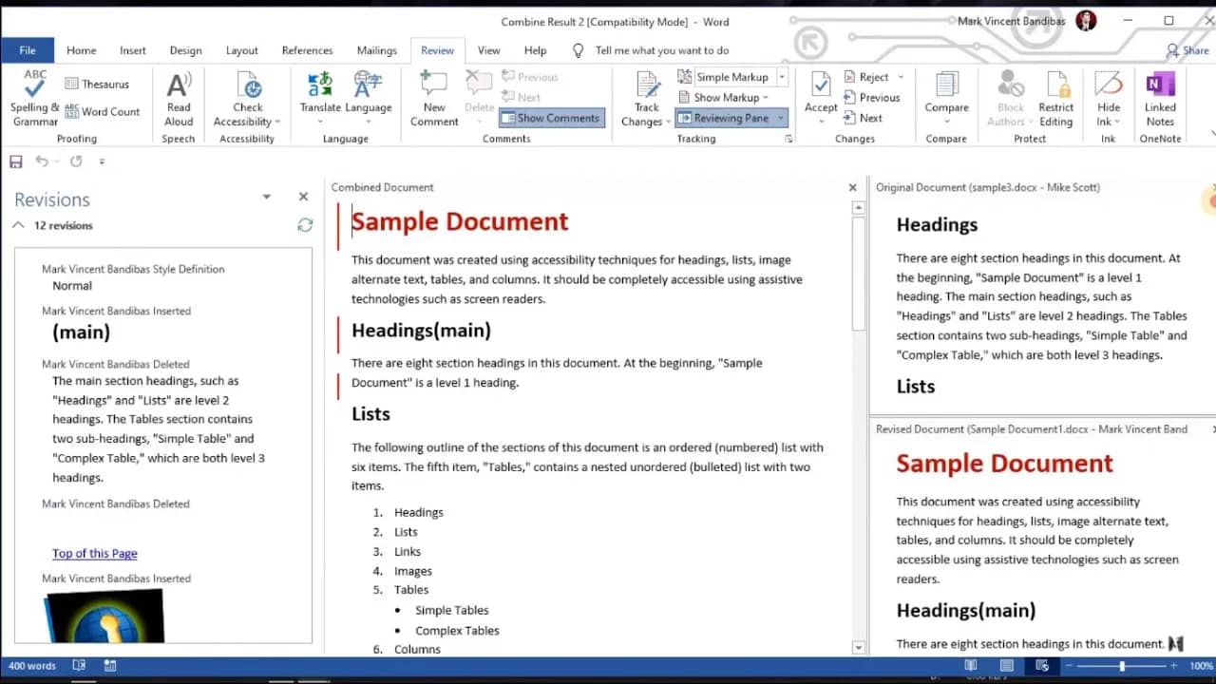Toggle the Reviewing Pane

tap(725, 117)
